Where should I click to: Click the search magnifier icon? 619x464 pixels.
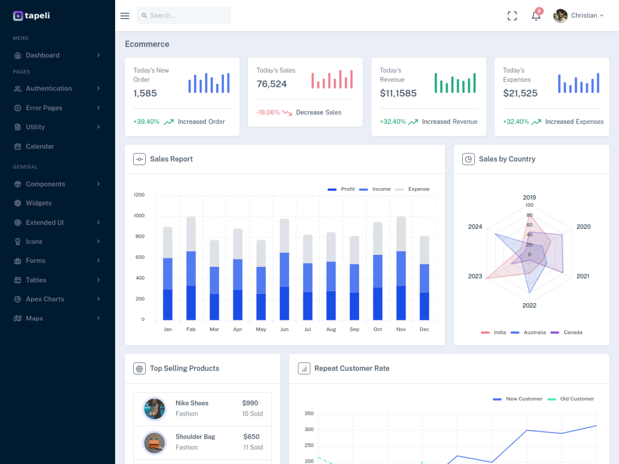144,15
